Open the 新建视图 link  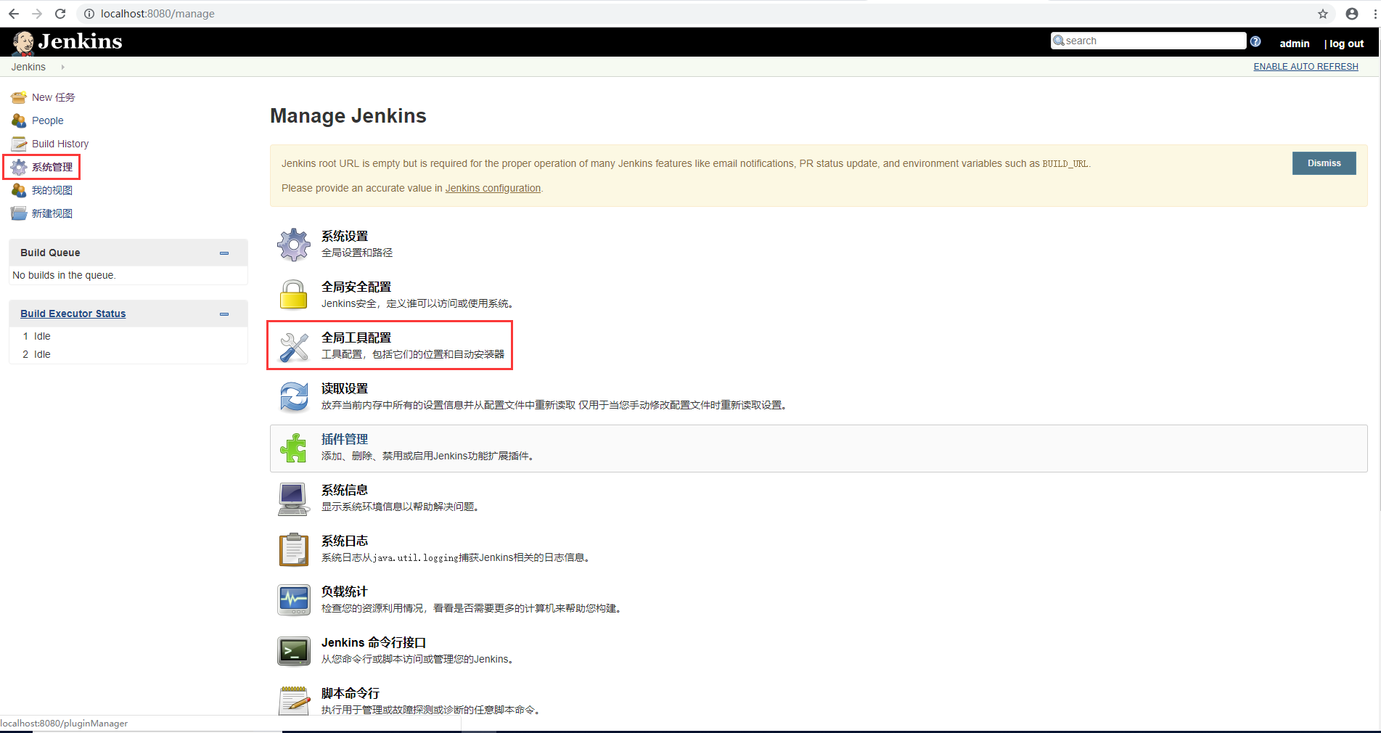pyautogui.click(x=52, y=213)
